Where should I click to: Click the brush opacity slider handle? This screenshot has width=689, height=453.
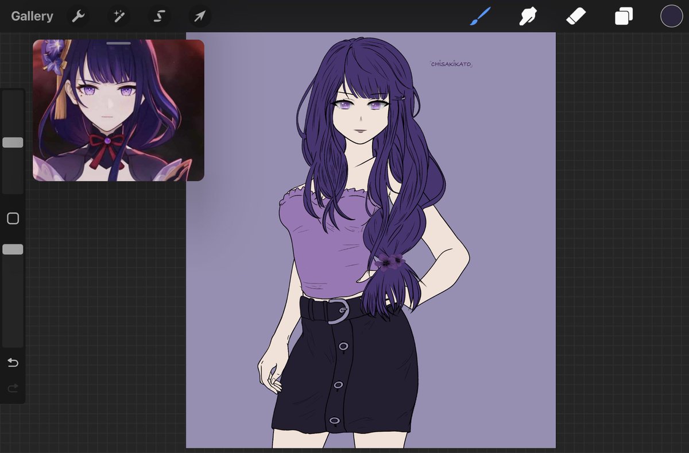click(13, 249)
